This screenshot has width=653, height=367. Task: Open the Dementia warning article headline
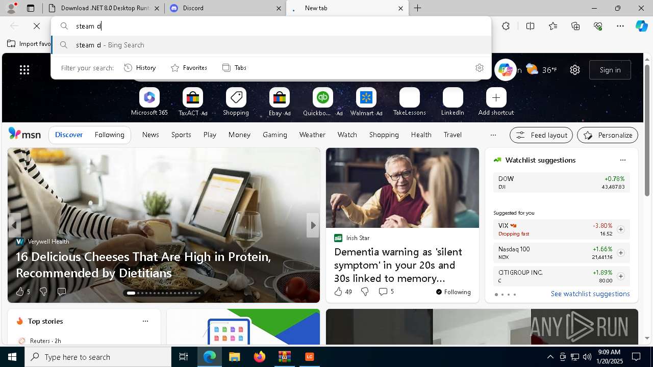398,265
